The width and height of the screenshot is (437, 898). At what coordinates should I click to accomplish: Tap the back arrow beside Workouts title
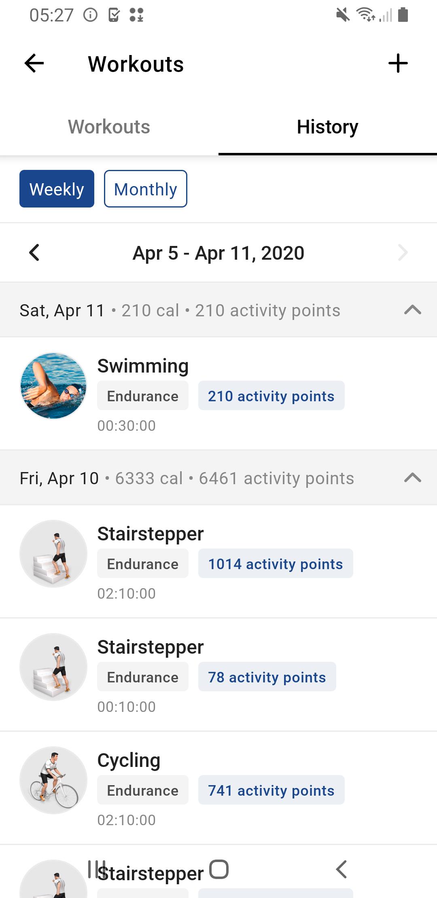[34, 64]
